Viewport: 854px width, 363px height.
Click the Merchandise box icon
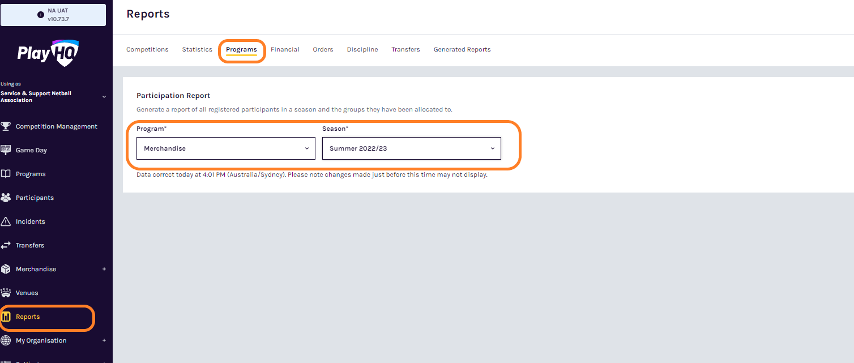(6, 269)
